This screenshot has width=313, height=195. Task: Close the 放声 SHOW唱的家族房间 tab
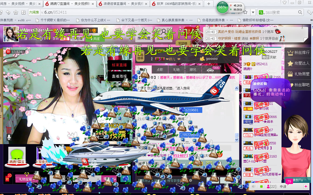tap(200, 4)
